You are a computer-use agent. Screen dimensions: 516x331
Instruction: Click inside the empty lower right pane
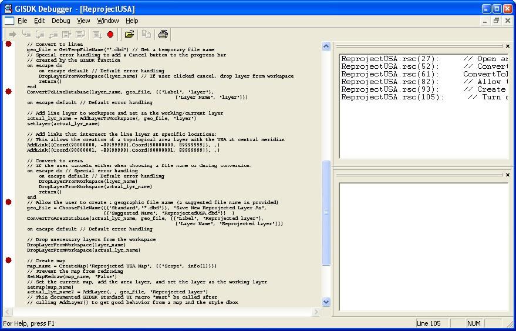tap(424, 246)
